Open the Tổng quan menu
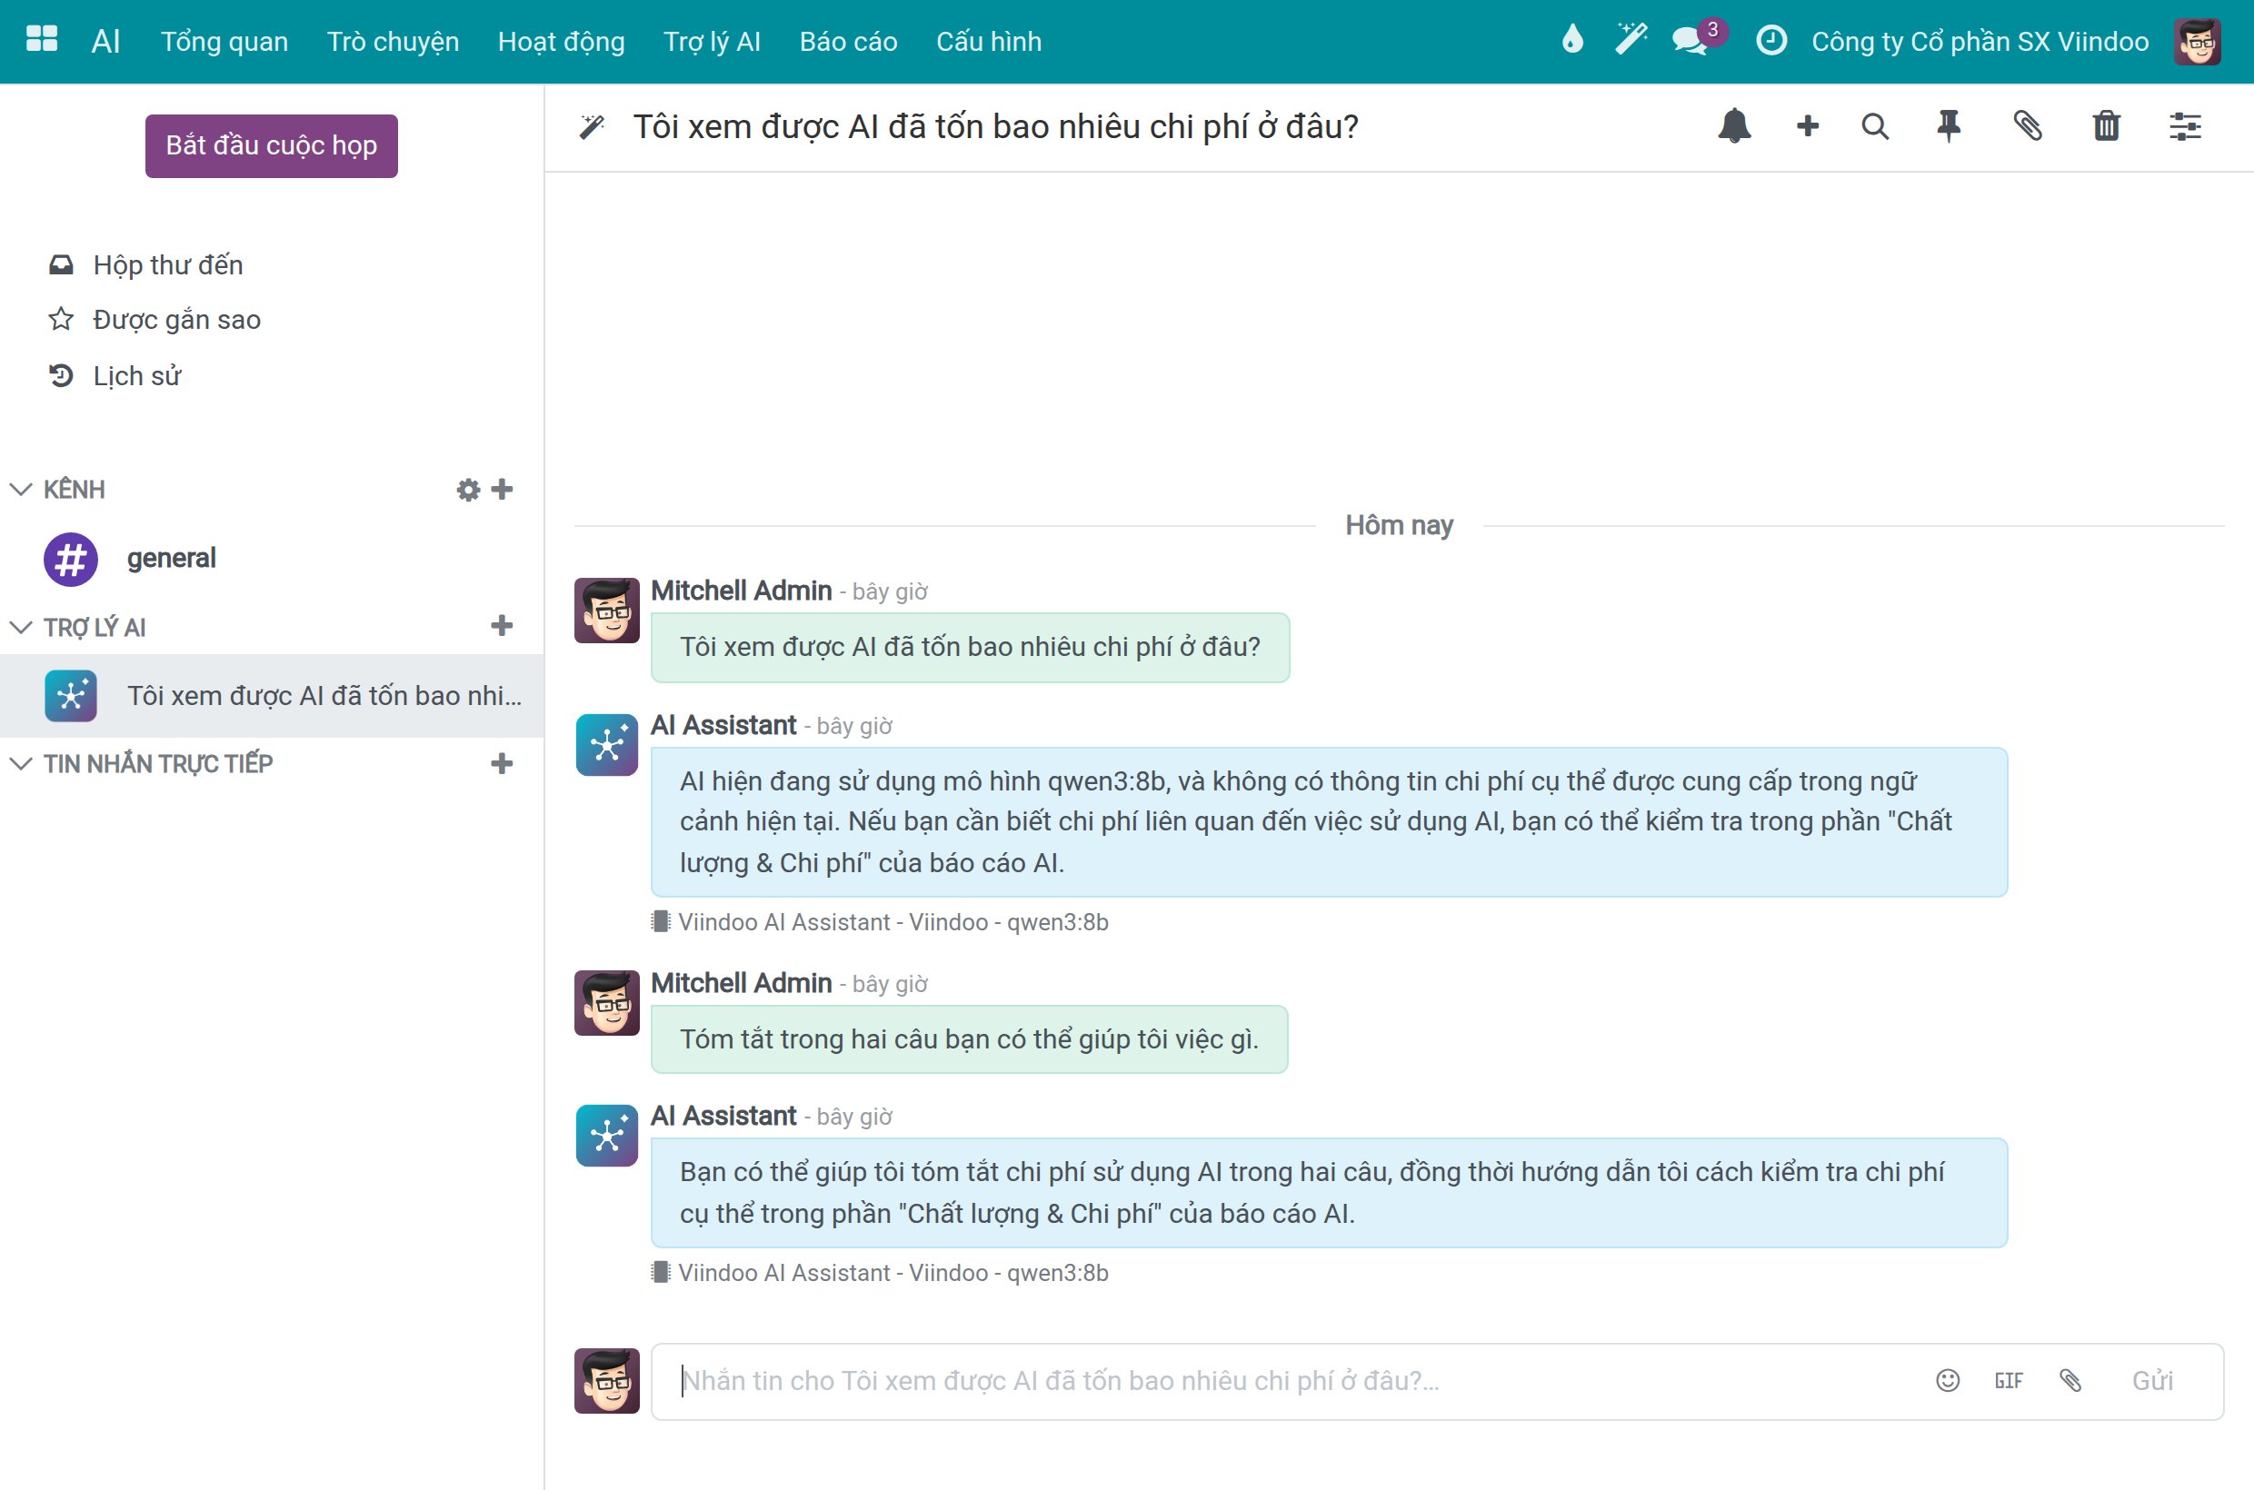The width and height of the screenshot is (2254, 1490). point(224,42)
